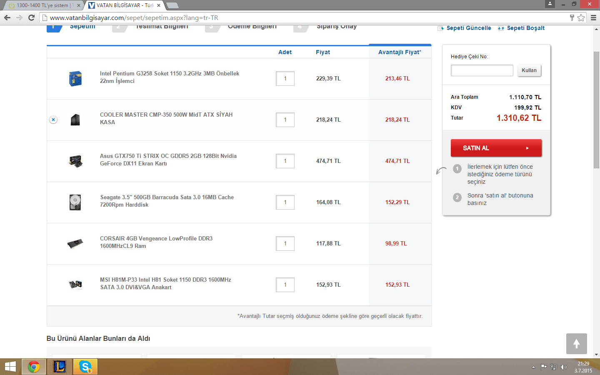The image size is (600, 375).
Task: Open the Seagate 500GB Barracuda product link
Action: (167, 201)
